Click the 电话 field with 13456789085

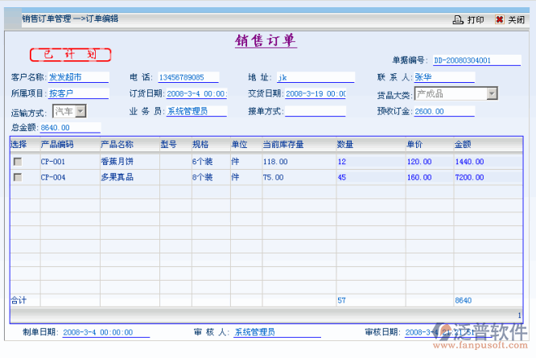tap(188, 78)
